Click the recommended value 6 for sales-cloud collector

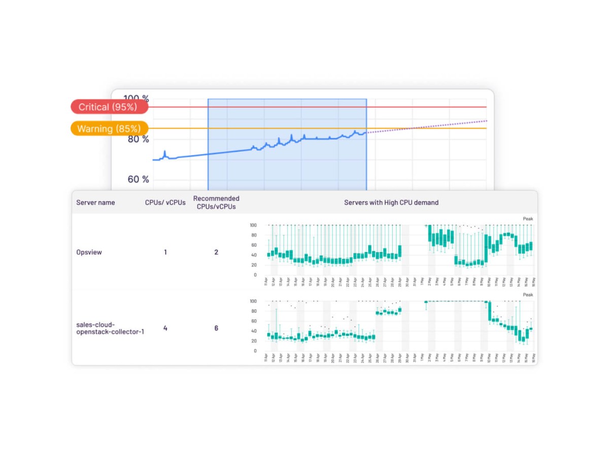(x=216, y=328)
